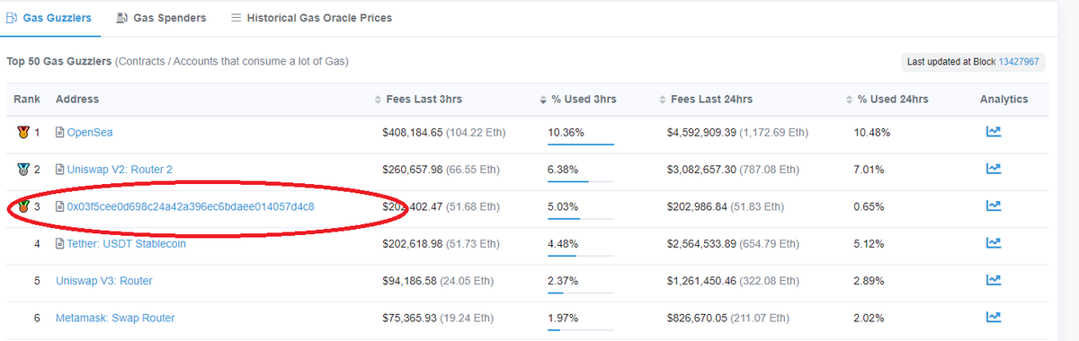The height and width of the screenshot is (341, 1079).
Task: Click the Address column header
Action: click(x=77, y=99)
